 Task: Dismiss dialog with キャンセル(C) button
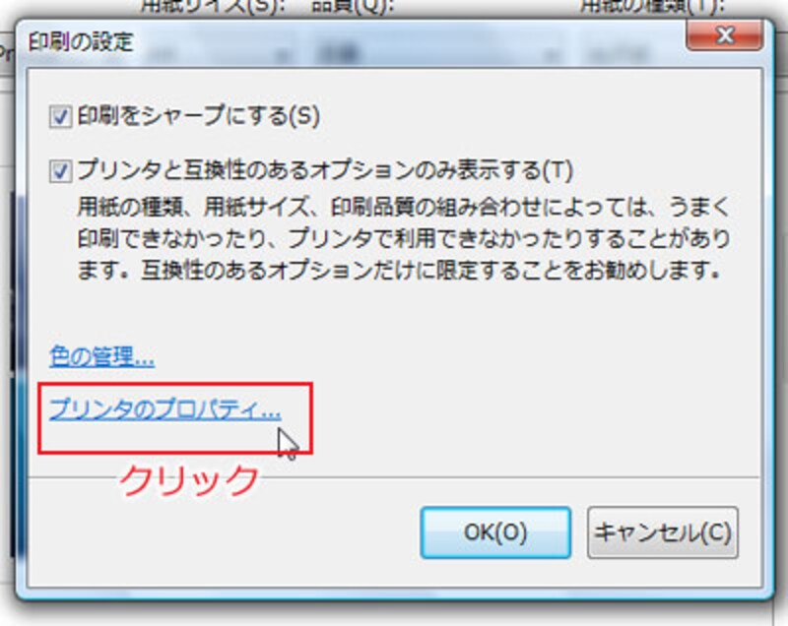[662, 532]
